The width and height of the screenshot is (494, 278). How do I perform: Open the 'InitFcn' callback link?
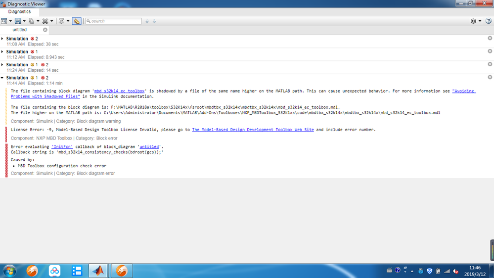(x=62, y=147)
